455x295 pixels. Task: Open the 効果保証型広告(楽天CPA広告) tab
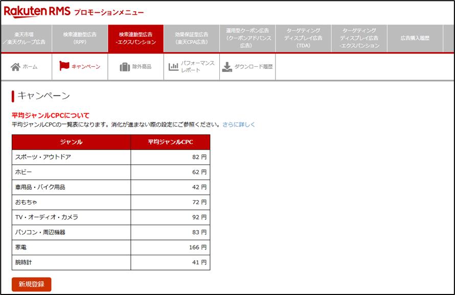pos(193,38)
